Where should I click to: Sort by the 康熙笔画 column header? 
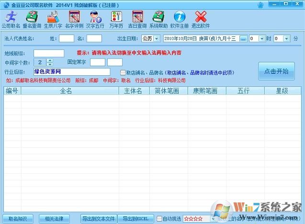[207, 91]
